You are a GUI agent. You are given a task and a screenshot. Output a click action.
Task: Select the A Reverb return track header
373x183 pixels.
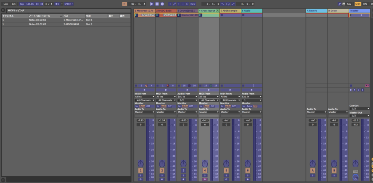tap(316, 11)
